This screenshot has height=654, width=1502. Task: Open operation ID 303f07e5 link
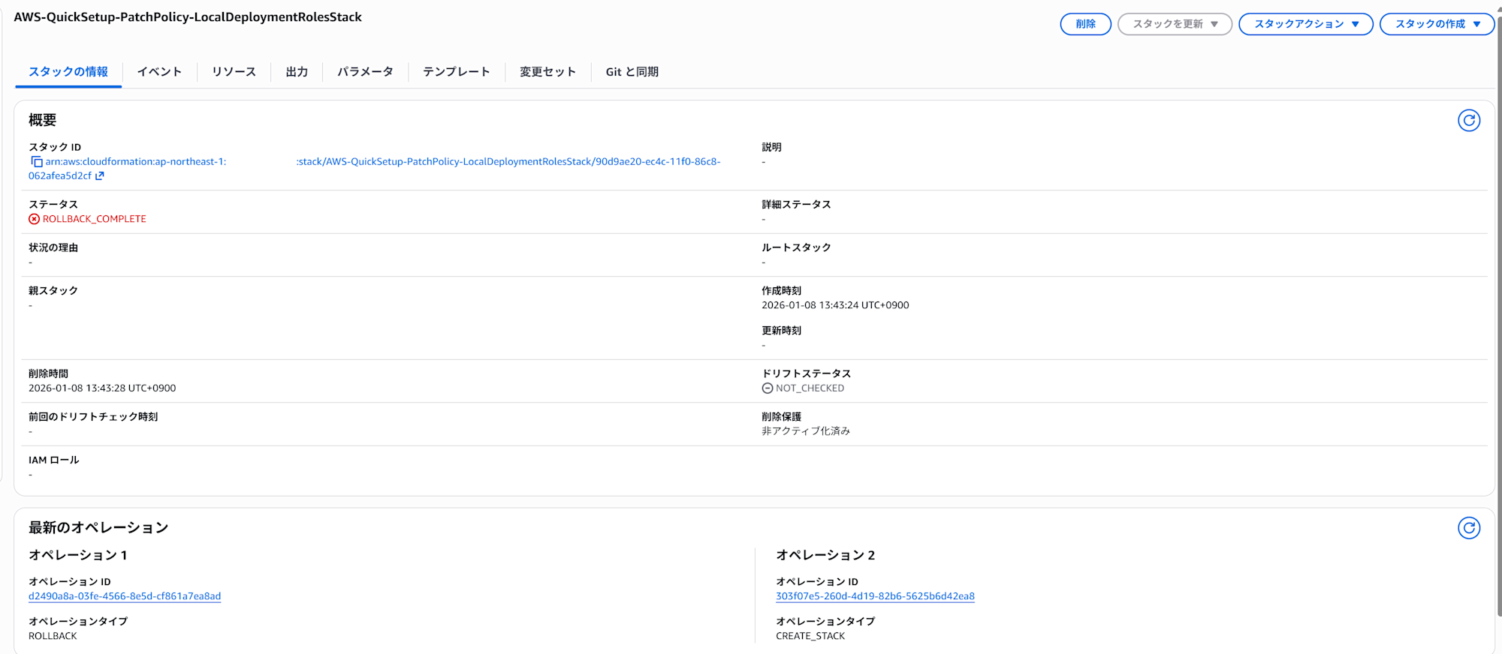[875, 596]
